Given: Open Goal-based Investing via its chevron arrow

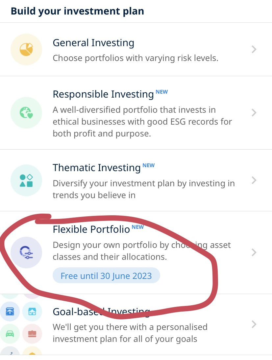Looking at the screenshot, I should pos(254,324).
